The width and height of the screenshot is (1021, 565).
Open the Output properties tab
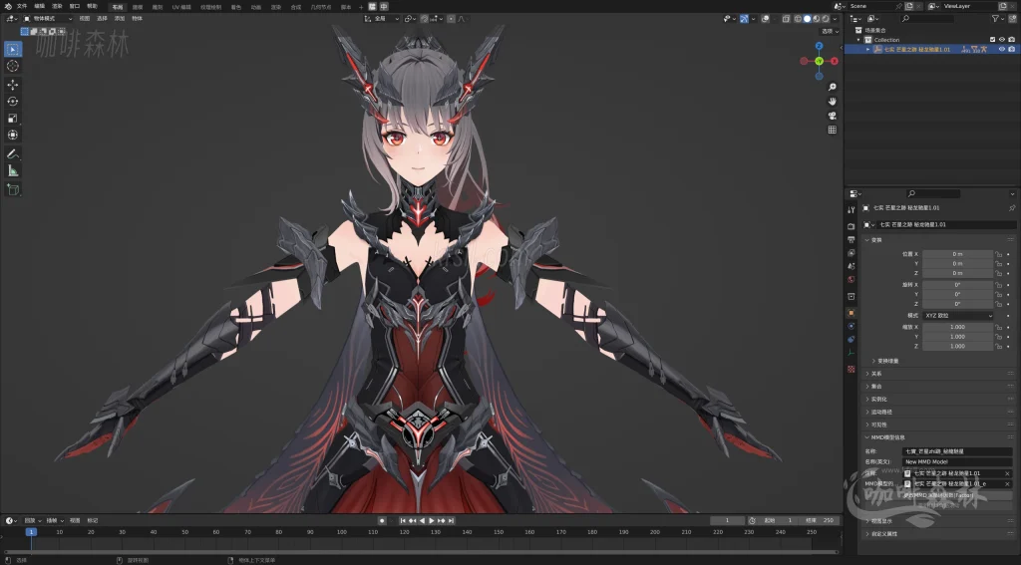[x=851, y=239]
